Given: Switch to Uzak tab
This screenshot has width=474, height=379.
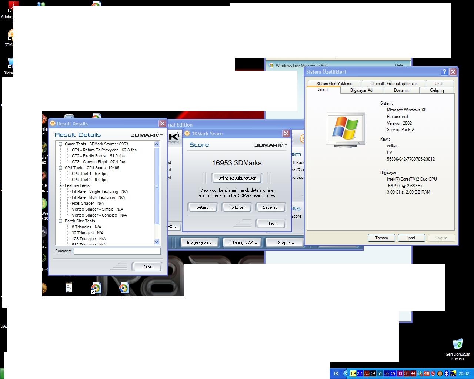Looking at the screenshot, I should point(439,84).
